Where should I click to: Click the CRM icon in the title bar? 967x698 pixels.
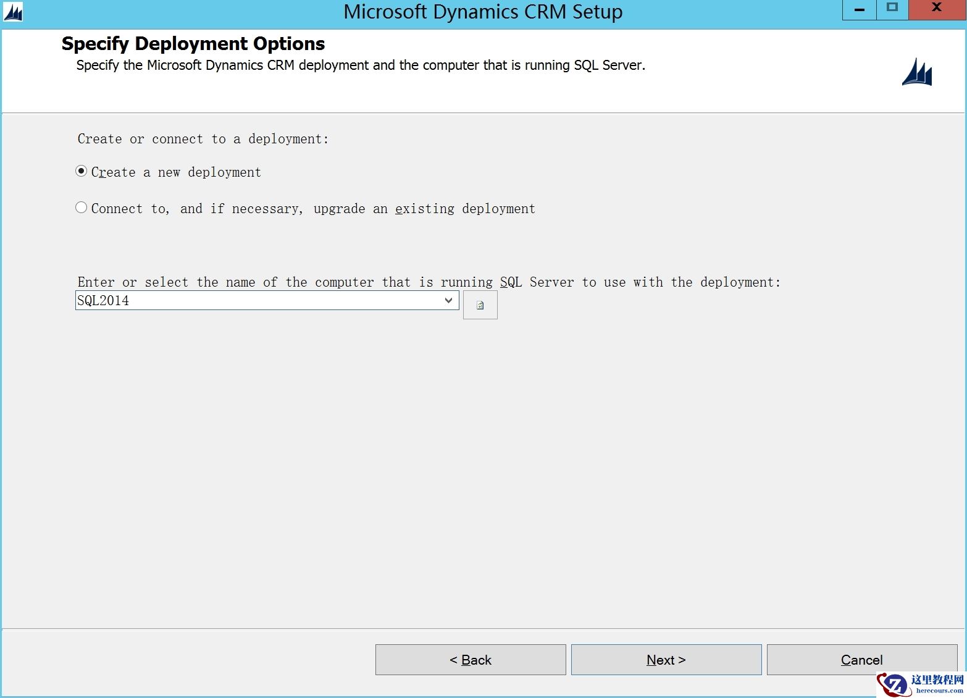coord(12,12)
